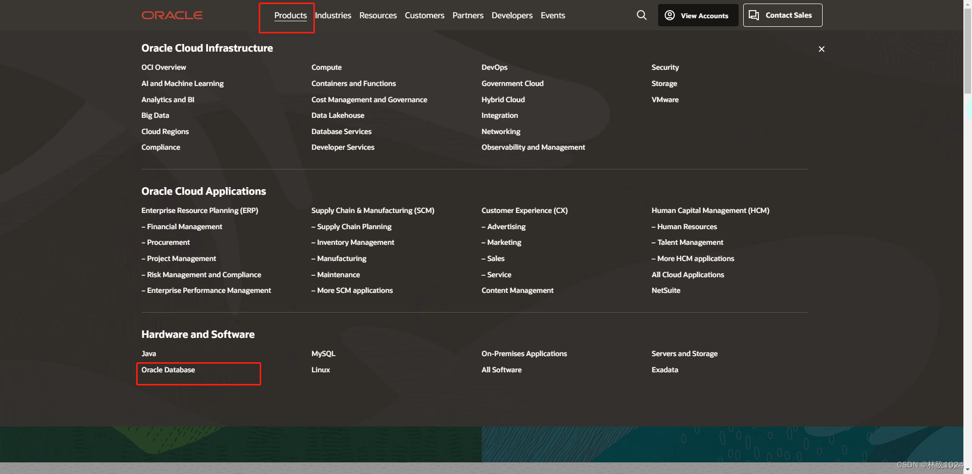Click the page's vertical scrollbar
The height and width of the screenshot is (474, 972).
click(x=967, y=51)
